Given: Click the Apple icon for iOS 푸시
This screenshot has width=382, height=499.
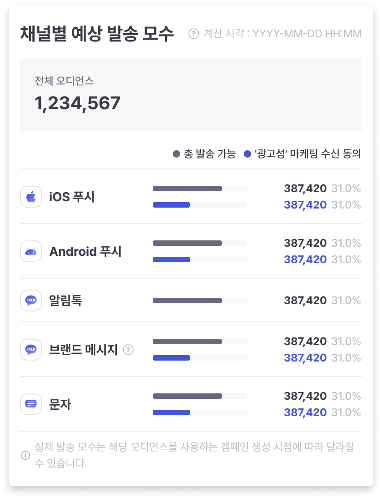Looking at the screenshot, I should click(x=31, y=197).
